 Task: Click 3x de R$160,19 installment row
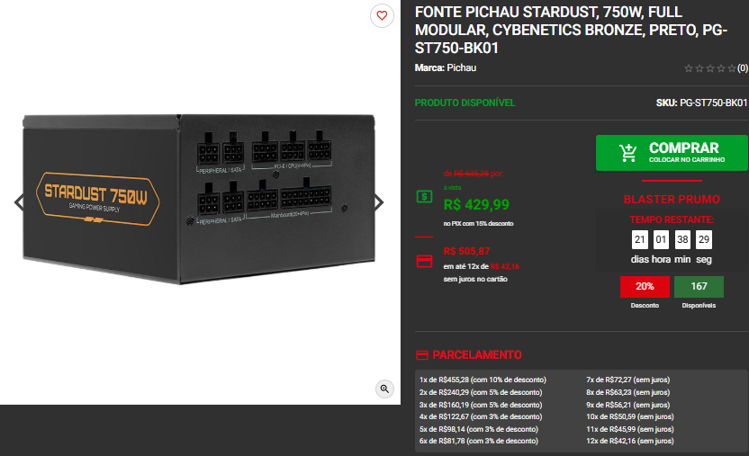pyautogui.click(x=481, y=405)
